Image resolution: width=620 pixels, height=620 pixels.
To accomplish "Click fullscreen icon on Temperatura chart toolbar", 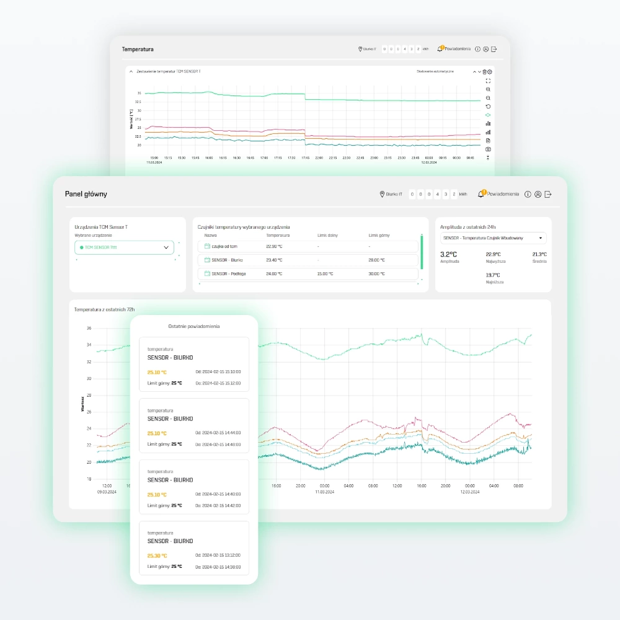I will [488, 81].
